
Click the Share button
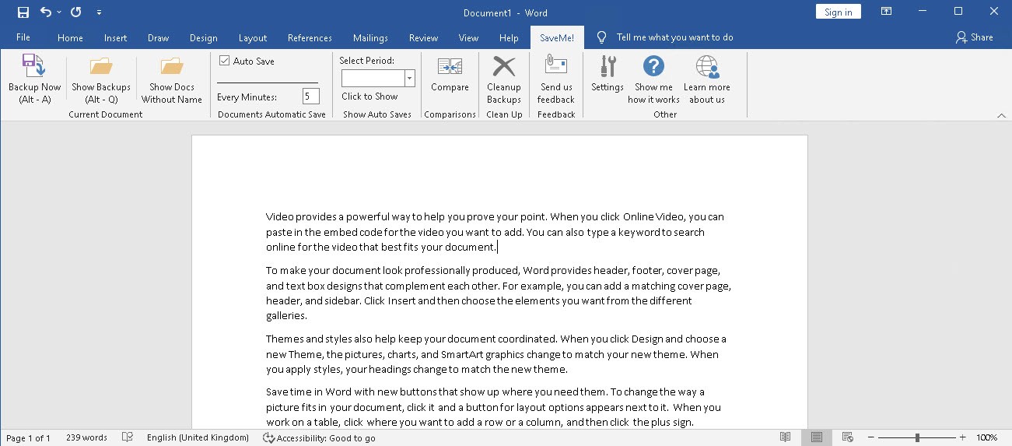(975, 37)
